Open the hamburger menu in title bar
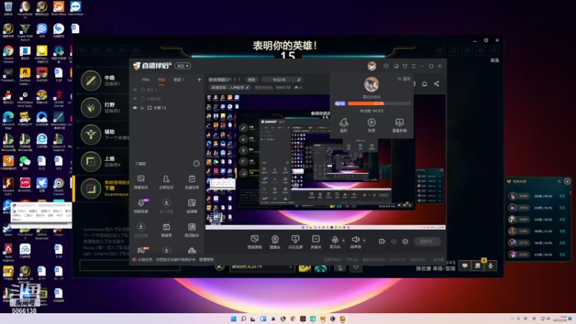Viewport: 576px width, 324px height. click(x=413, y=66)
